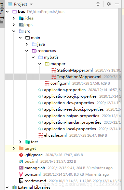The image size is (124, 190).
Task: Collapse the main folder
Action: pos(20,38)
